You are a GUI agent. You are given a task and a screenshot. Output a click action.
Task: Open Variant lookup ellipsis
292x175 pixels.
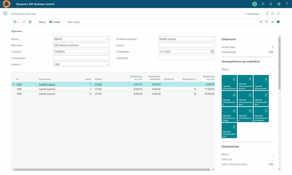(212, 45)
